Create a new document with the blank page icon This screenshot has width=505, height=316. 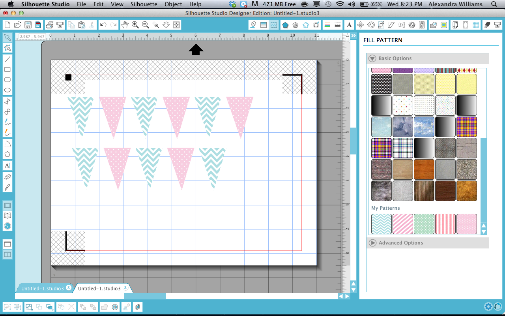pyautogui.click(x=7, y=25)
